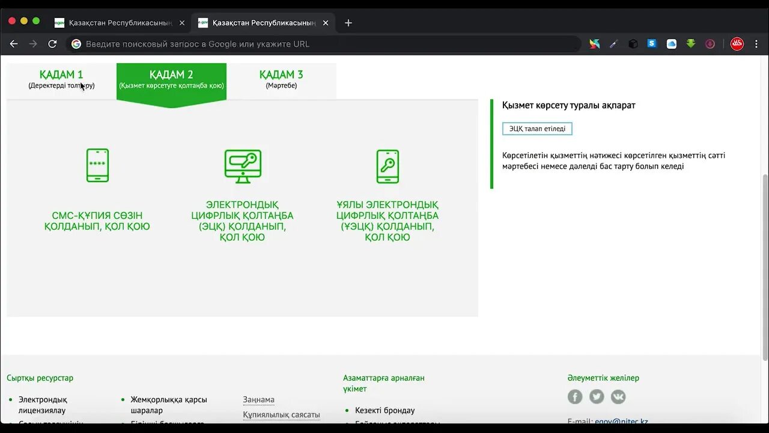Viewport: 769px width, 433px height.
Task: Focus the browser address bar
Action: (x=324, y=44)
